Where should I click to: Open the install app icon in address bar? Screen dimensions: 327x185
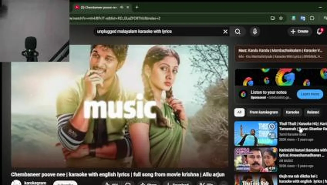click(x=272, y=18)
